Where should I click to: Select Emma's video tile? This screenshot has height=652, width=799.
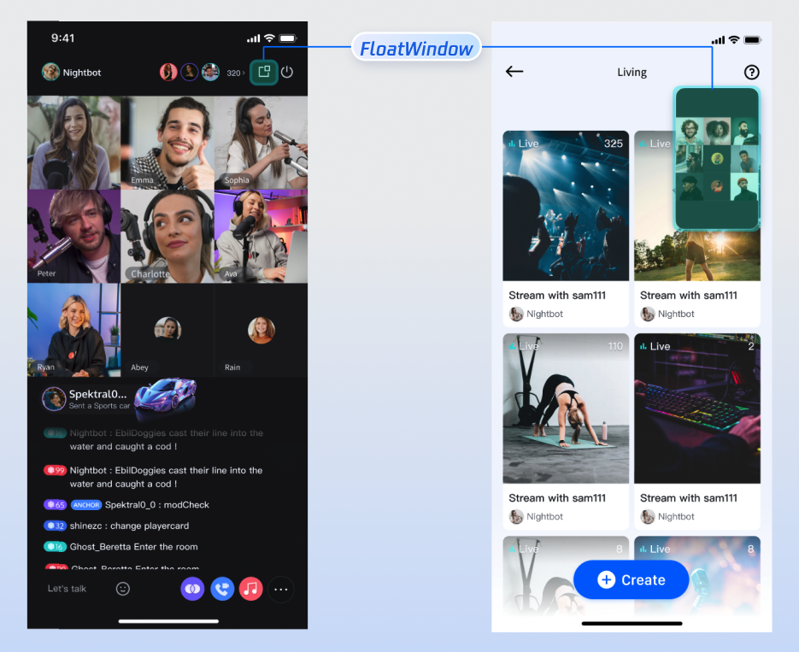[x=167, y=142]
